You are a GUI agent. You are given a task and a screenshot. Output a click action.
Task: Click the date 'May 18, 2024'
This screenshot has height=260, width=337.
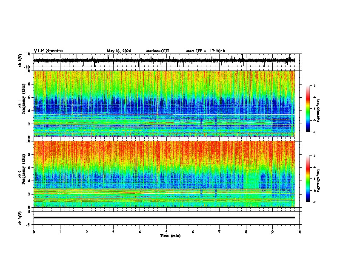tap(119, 51)
